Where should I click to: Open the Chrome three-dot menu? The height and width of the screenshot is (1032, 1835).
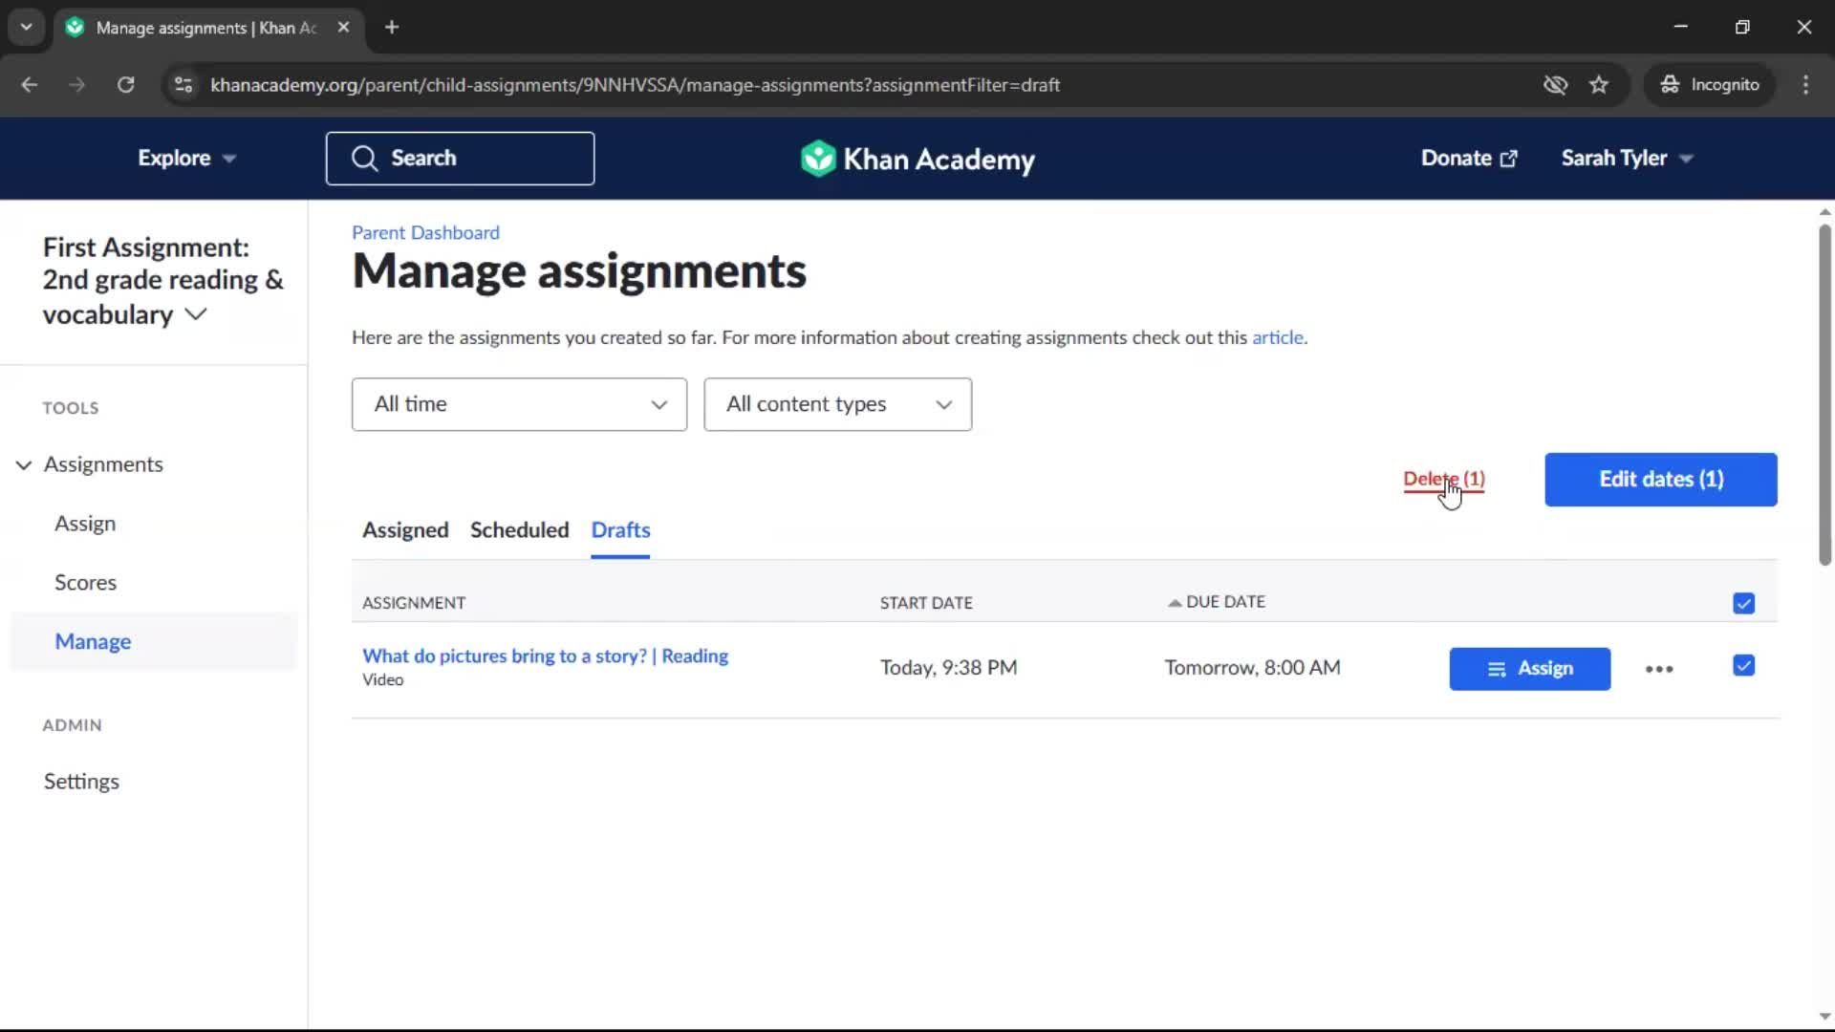1805,84
